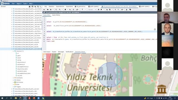Open file icon in query toolbar

[48, 10]
